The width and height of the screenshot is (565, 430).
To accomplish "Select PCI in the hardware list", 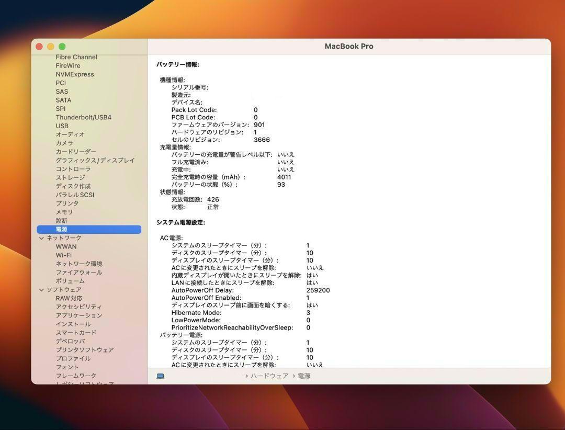I will (x=61, y=83).
